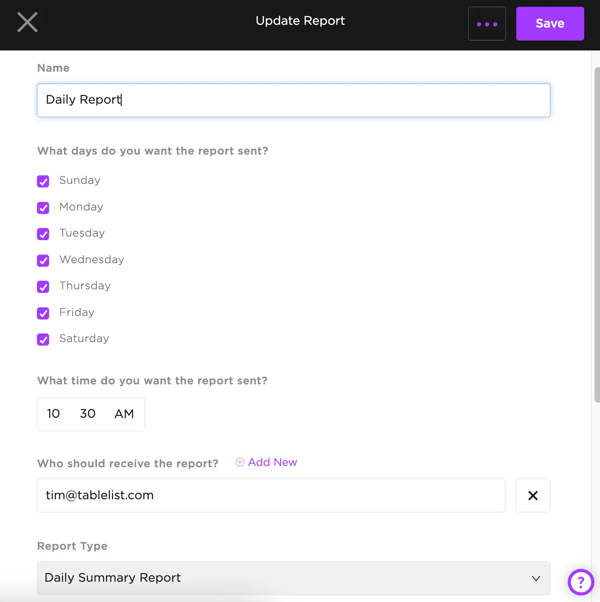Image resolution: width=600 pixels, height=602 pixels.
Task: Uncheck the Friday checkbox
Action: (x=43, y=313)
